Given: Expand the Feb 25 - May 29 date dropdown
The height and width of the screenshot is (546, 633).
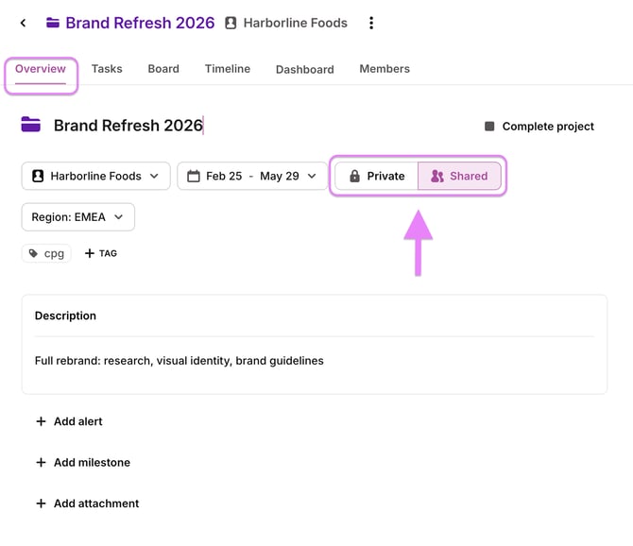Looking at the screenshot, I should click(252, 176).
